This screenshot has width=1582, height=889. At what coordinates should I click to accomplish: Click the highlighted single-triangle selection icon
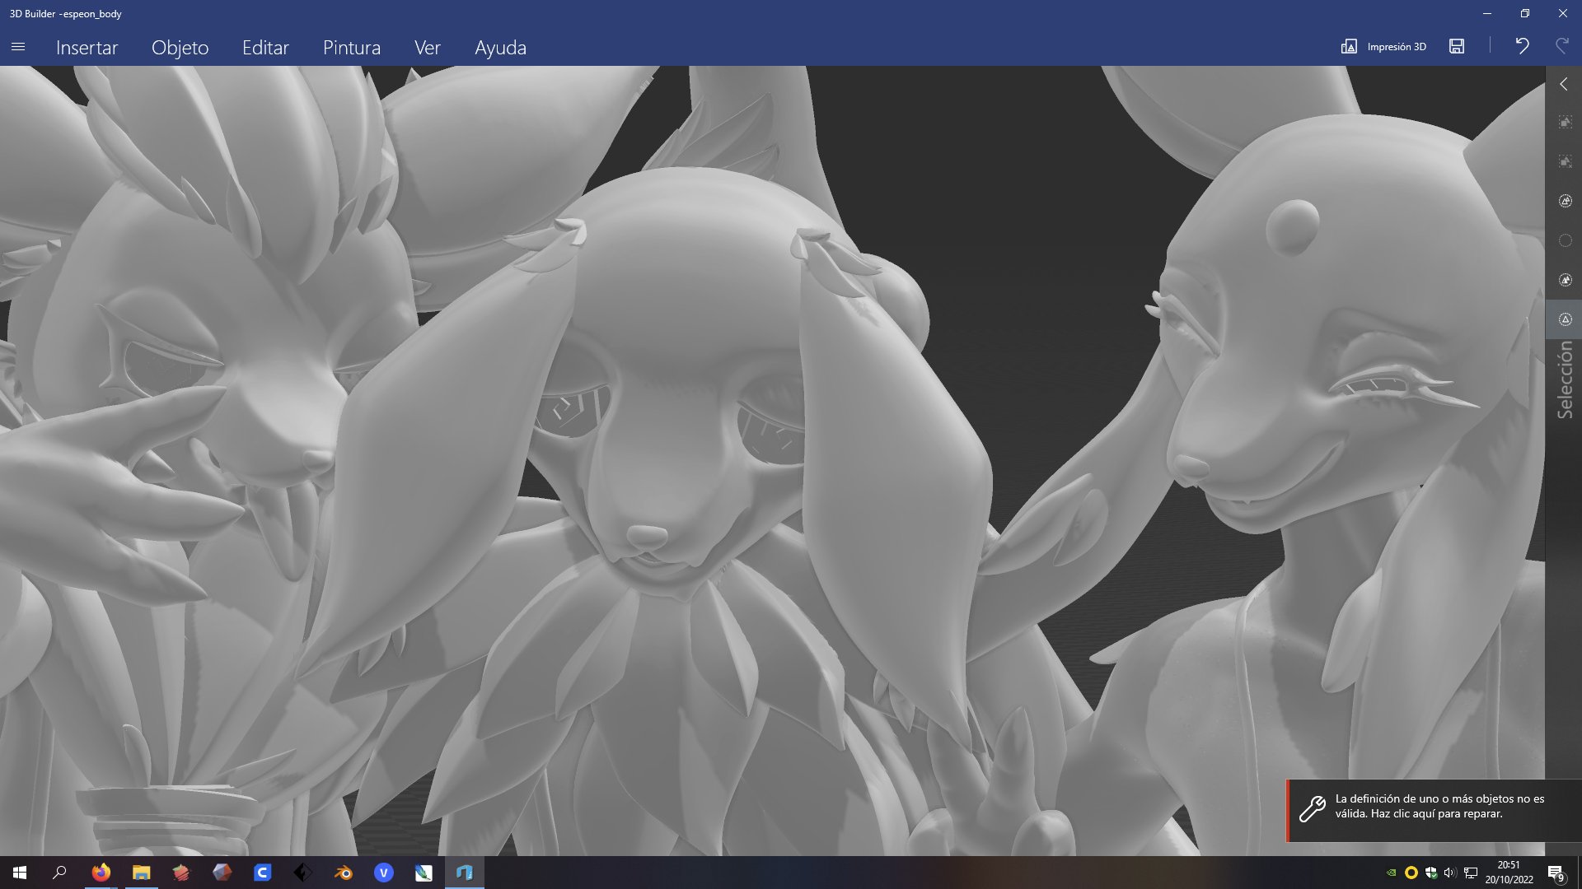click(x=1565, y=319)
